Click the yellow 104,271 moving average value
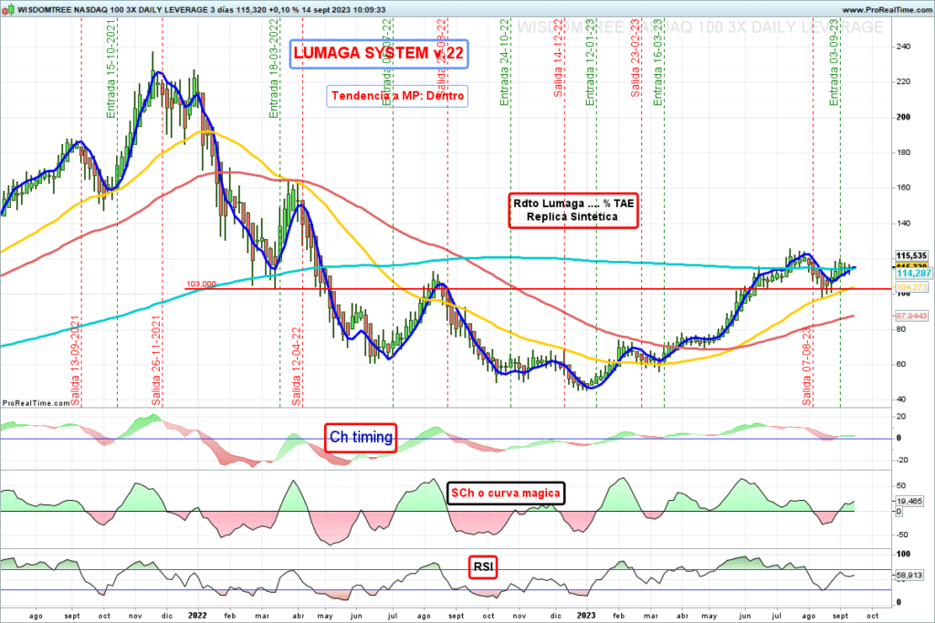Screen dimensions: 935x623 pos(911,287)
